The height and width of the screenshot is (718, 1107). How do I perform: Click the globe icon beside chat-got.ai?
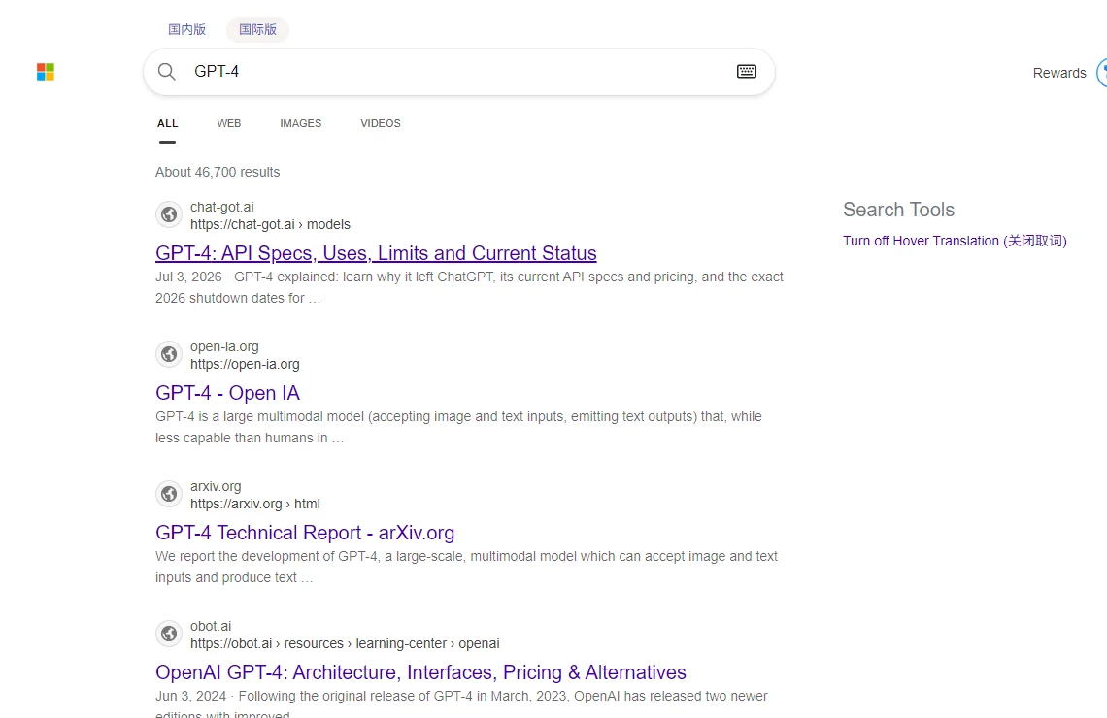[x=169, y=214]
